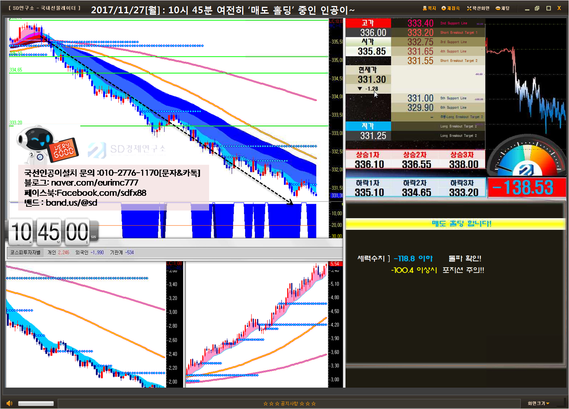569x409 pixels.
Task: Select the 코스피투자자별 investor label
Action: (25, 252)
